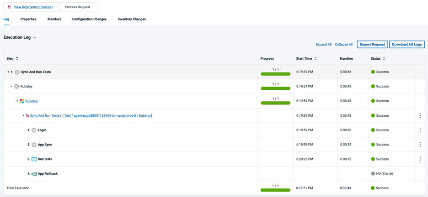
Task: Click the App Rollback step icon
Action: 34,174
